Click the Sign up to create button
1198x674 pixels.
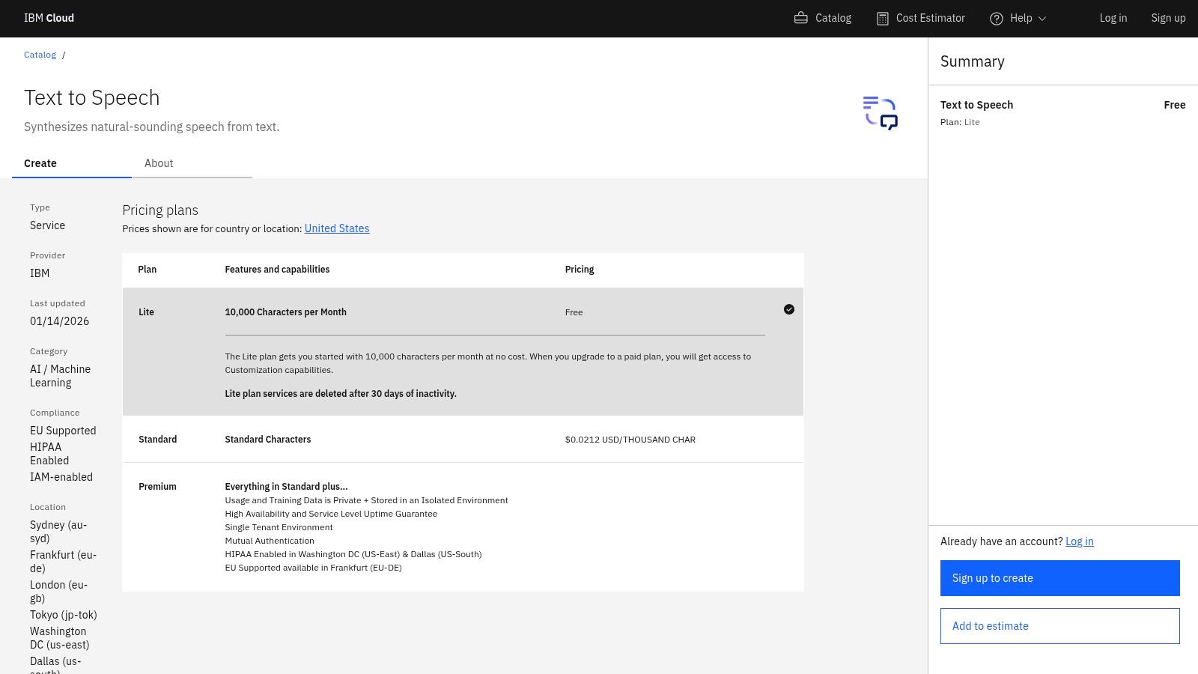point(1059,577)
